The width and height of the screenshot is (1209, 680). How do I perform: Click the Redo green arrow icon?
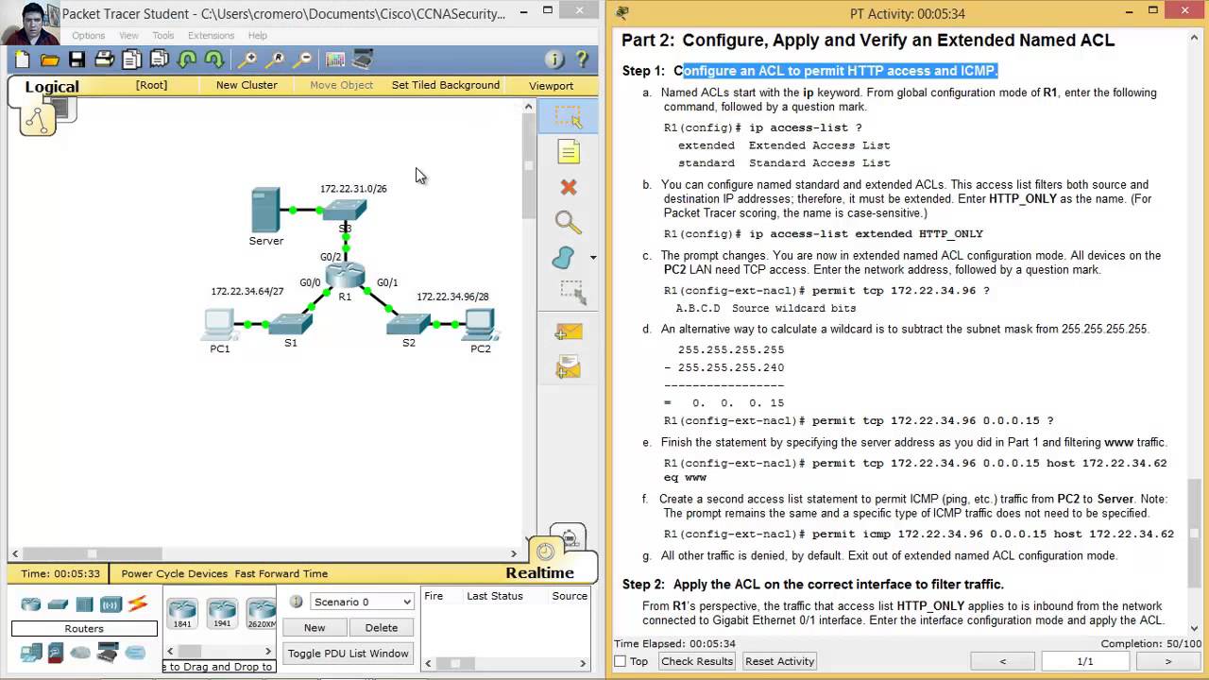[x=214, y=59]
